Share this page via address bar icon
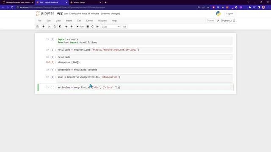271x152 pixels. pyautogui.click(x=204, y=7)
